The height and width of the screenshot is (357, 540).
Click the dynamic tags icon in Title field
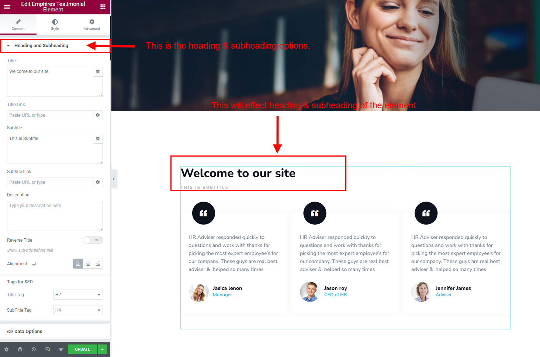[98, 71]
